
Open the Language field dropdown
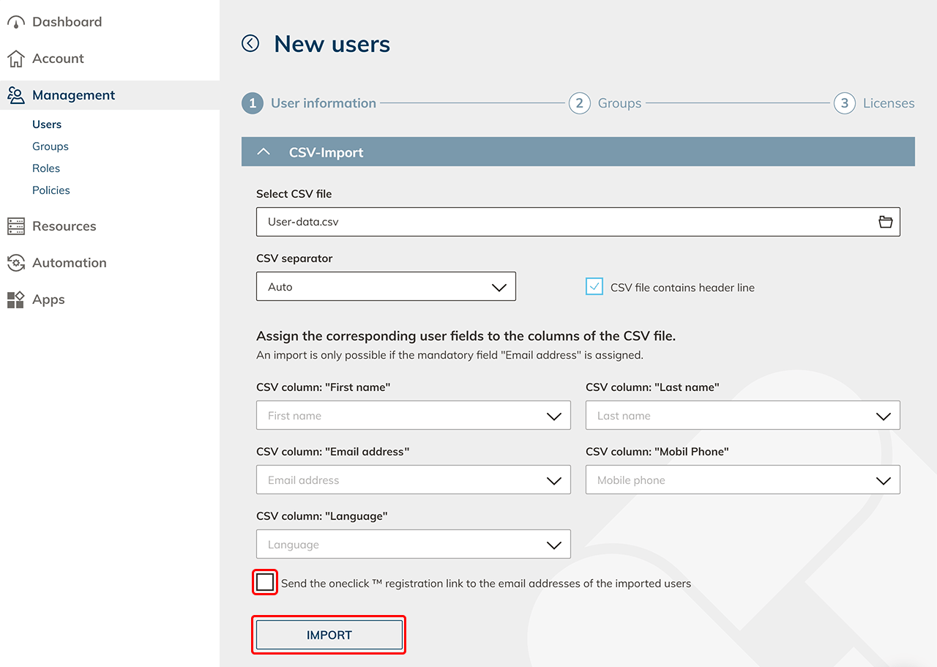(413, 545)
